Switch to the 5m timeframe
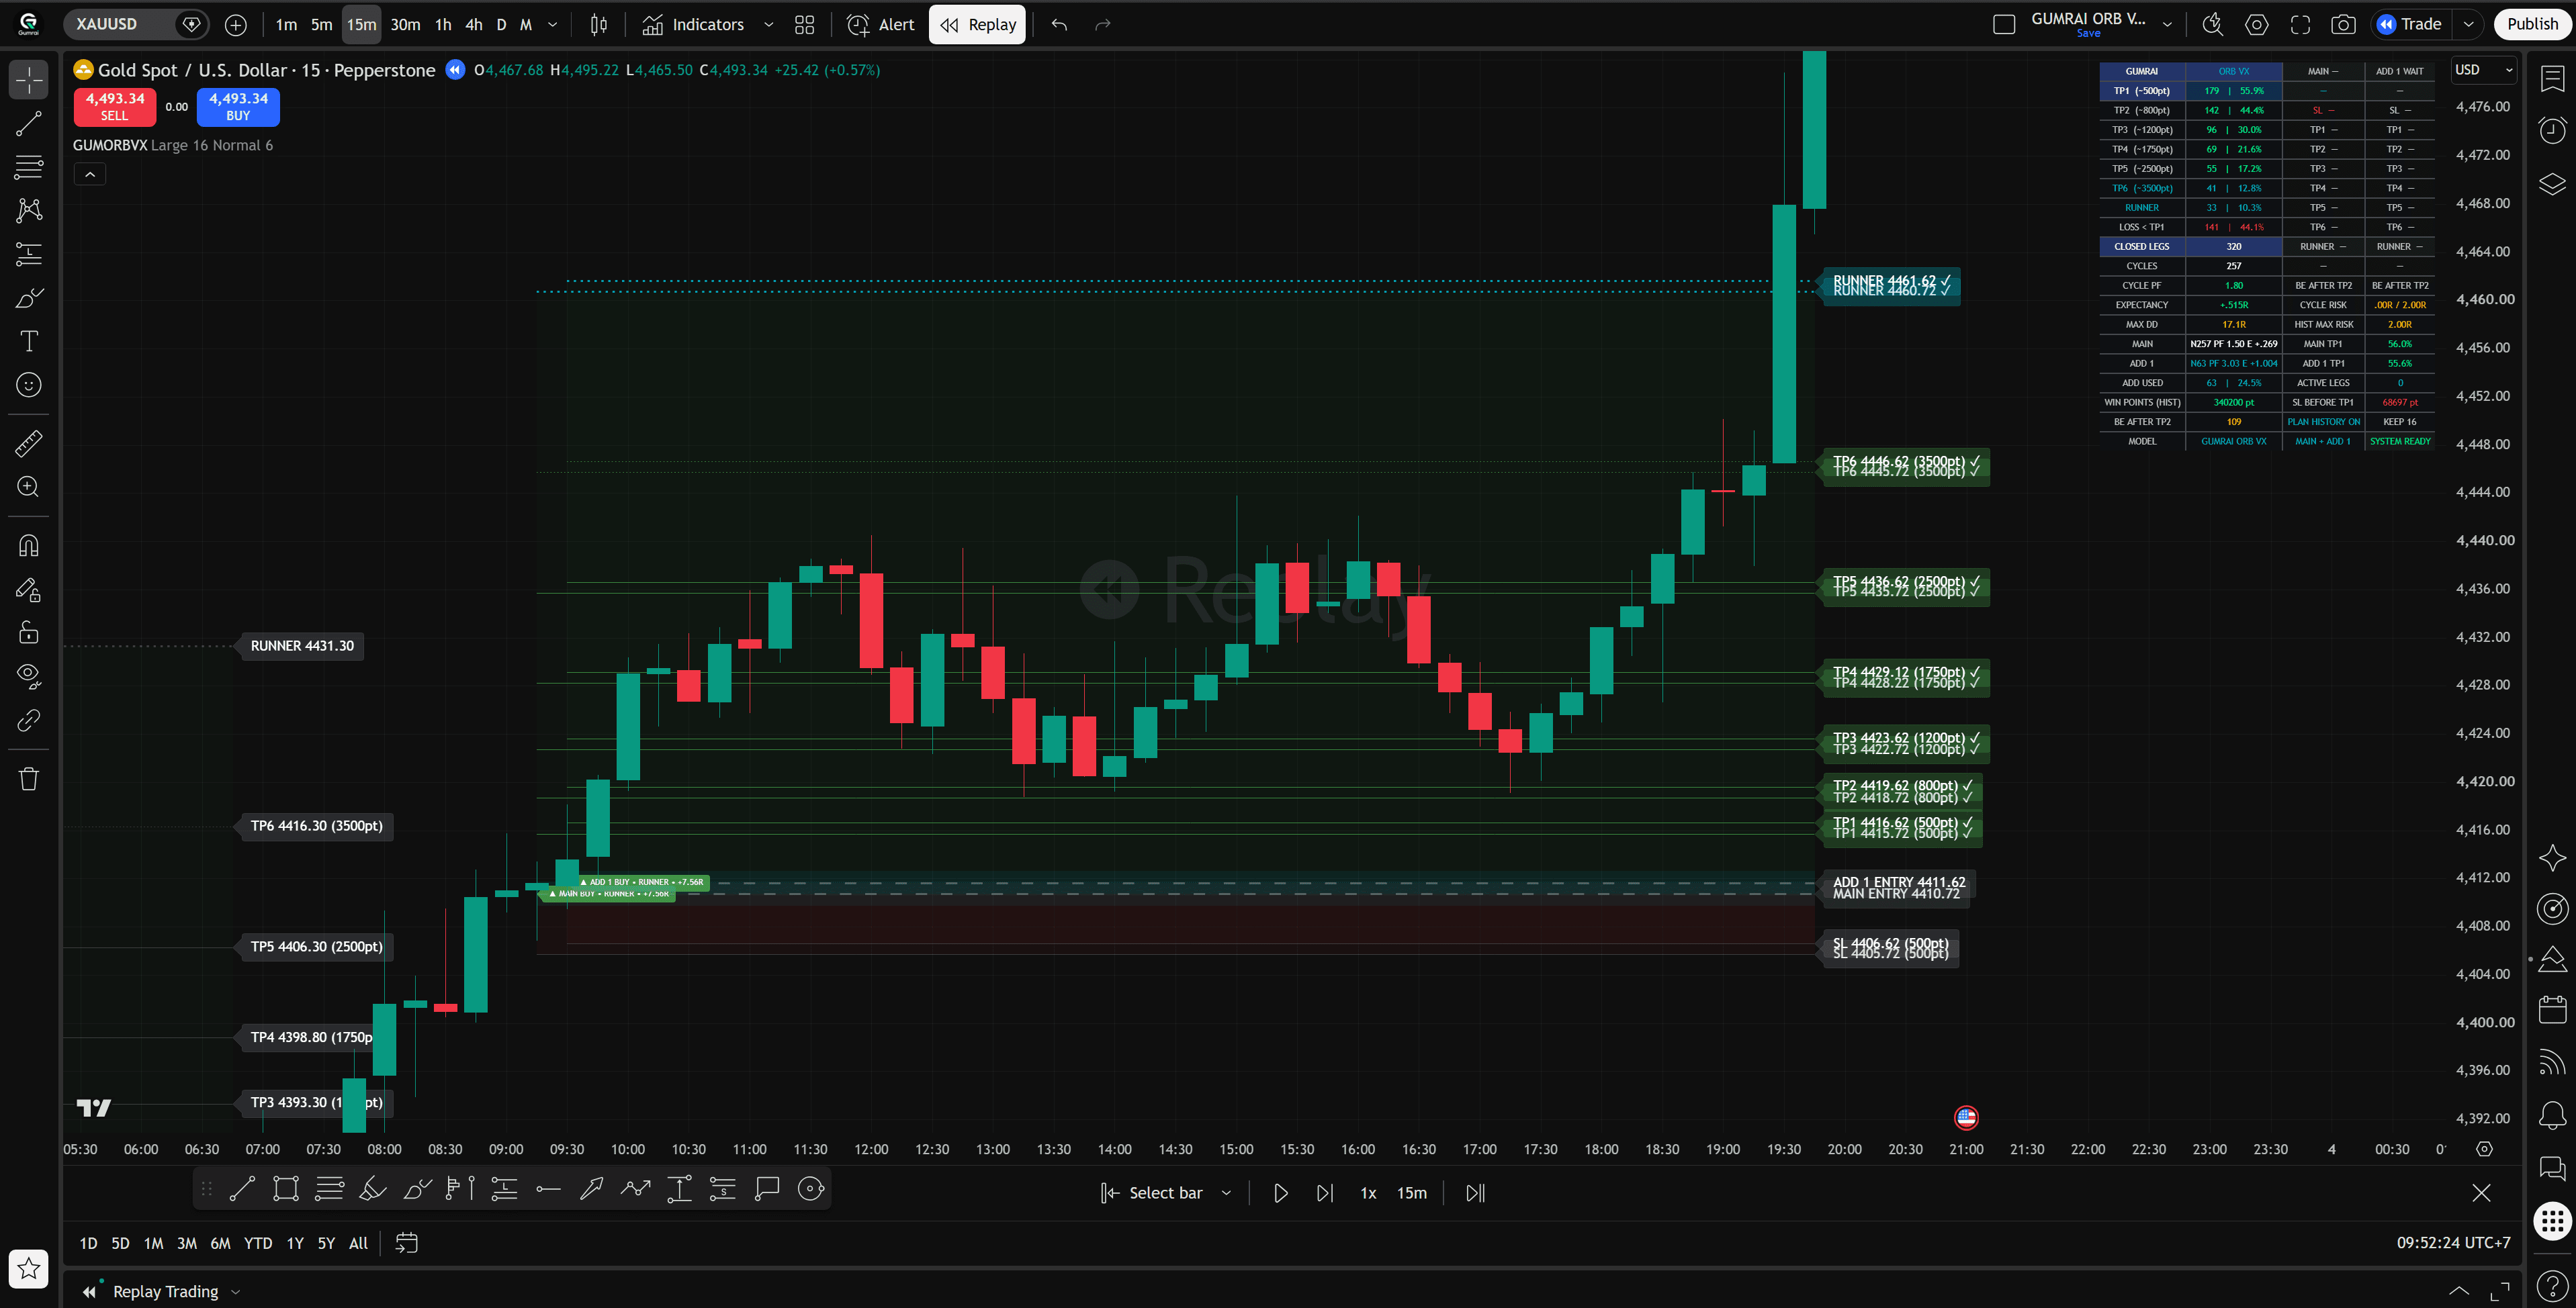 click(321, 25)
